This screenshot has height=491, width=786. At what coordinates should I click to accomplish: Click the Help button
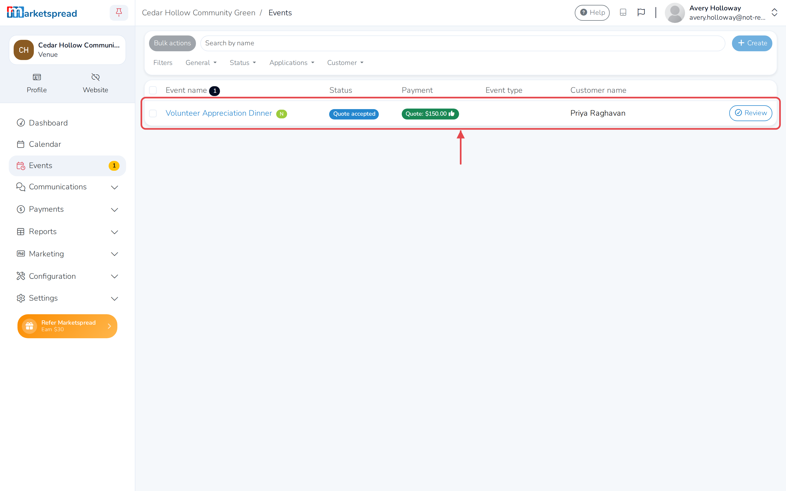click(x=592, y=13)
